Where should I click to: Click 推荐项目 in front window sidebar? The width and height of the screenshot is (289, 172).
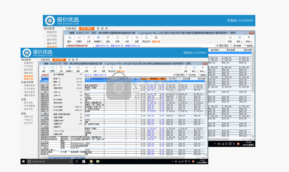tap(29, 76)
